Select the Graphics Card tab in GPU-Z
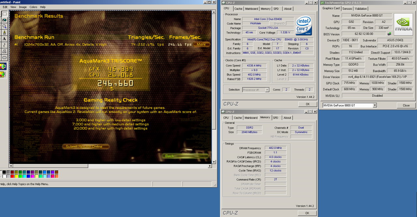Viewport: 417px width, 217px height. coord(331,8)
